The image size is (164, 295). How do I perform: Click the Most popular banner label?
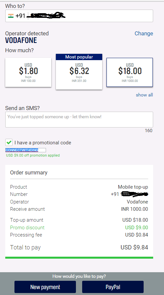tap(79, 57)
